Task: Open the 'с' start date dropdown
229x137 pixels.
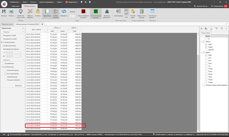Action: pos(20,52)
